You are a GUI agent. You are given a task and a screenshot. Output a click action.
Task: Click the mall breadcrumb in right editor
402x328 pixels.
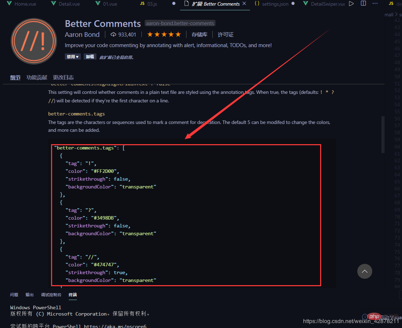click(389, 15)
